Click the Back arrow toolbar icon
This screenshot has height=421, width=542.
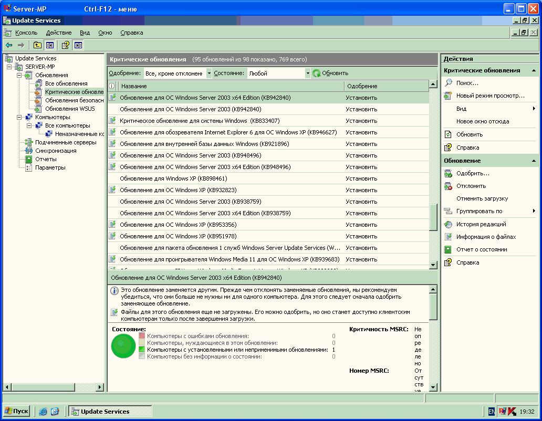[9, 45]
